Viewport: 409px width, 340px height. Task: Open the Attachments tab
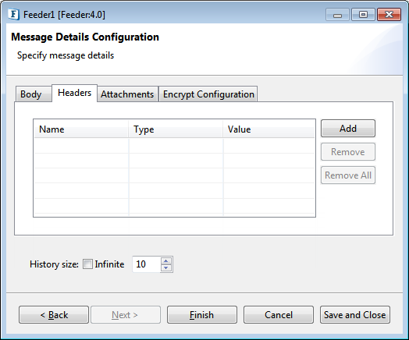point(127,94)
